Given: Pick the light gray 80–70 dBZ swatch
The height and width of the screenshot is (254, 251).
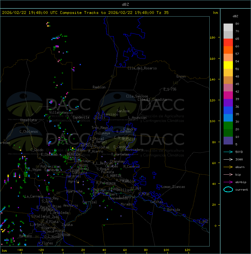Looking at the screenshot, I should (x=228, y=27).
